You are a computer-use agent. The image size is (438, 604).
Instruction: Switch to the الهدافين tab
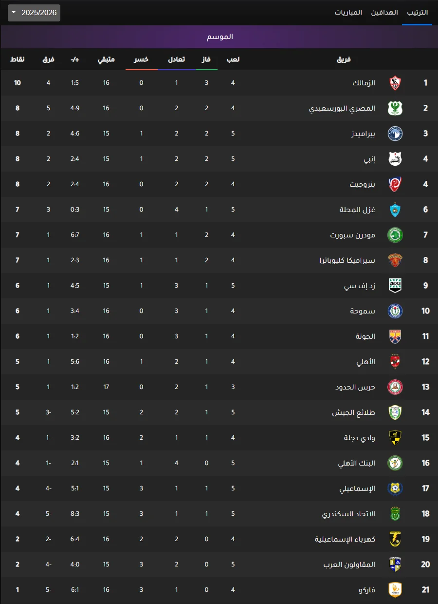(x=384, y=12)
